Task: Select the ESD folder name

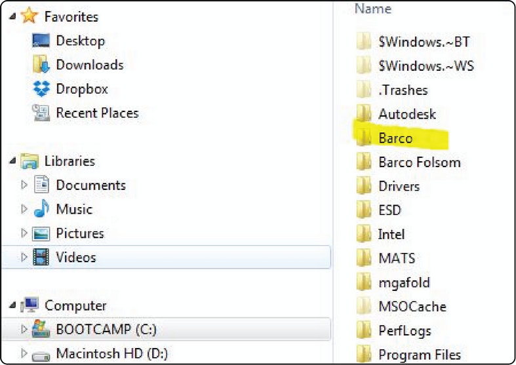Action: pyautogui.click(x=390, y=210)
